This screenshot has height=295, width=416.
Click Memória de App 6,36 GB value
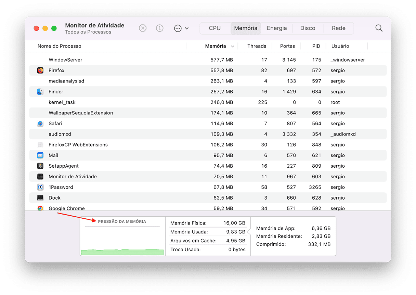[321, 229]
